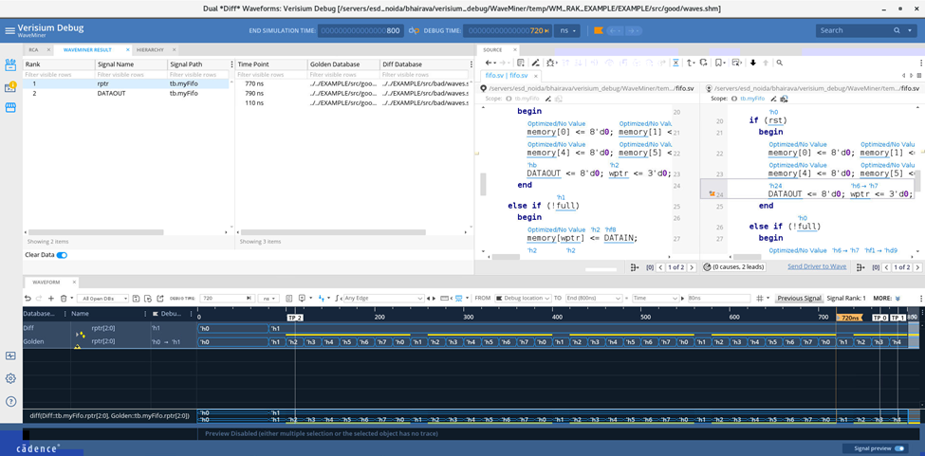925x456 pixels.
Task: Expand the All Open DBs dropdown
Action: click(102, 298)
